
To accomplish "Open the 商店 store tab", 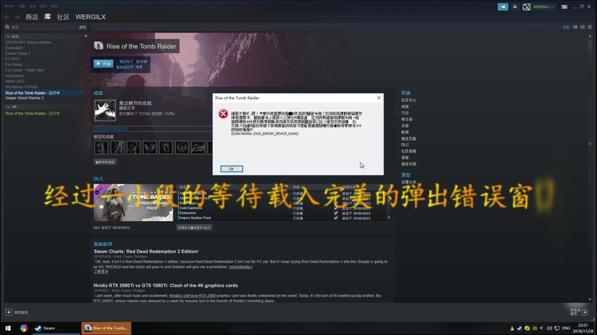I will tap(32, 17).
